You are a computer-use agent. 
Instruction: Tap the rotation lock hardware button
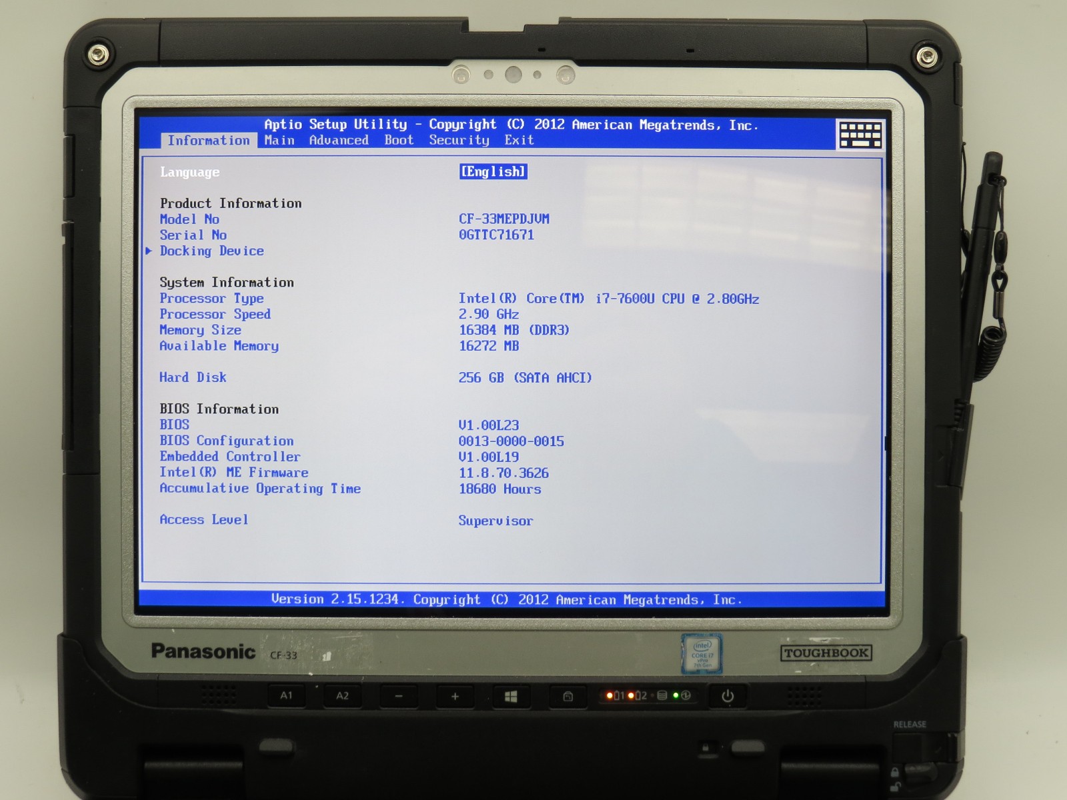pyautogui.click(x=568, y=697)
